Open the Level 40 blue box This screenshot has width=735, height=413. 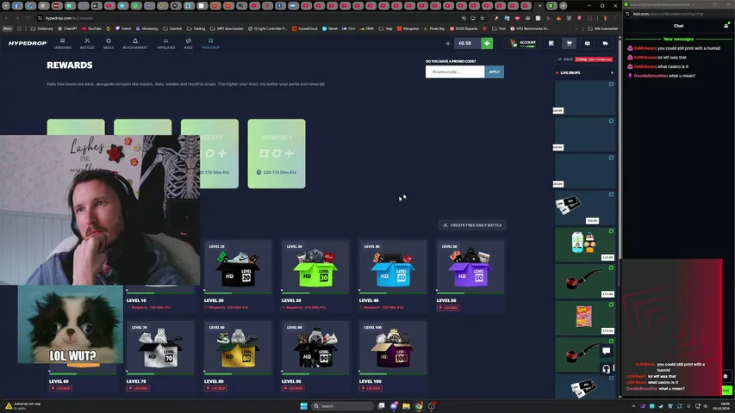click(393, 267)
